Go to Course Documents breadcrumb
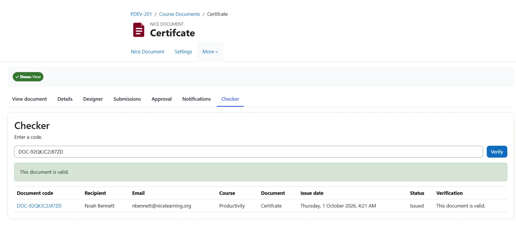Screen dimensions: 516x232 179,14
